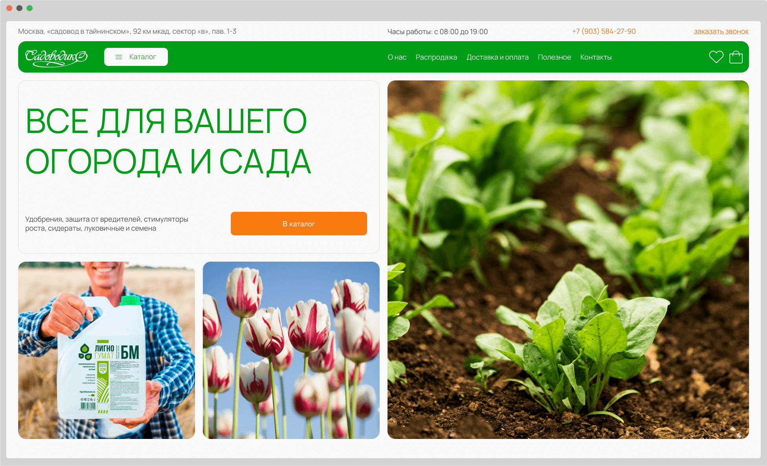Open the Распродажа menu item
Viewport: 767px width, 466px height.
[x=436, y=57]
